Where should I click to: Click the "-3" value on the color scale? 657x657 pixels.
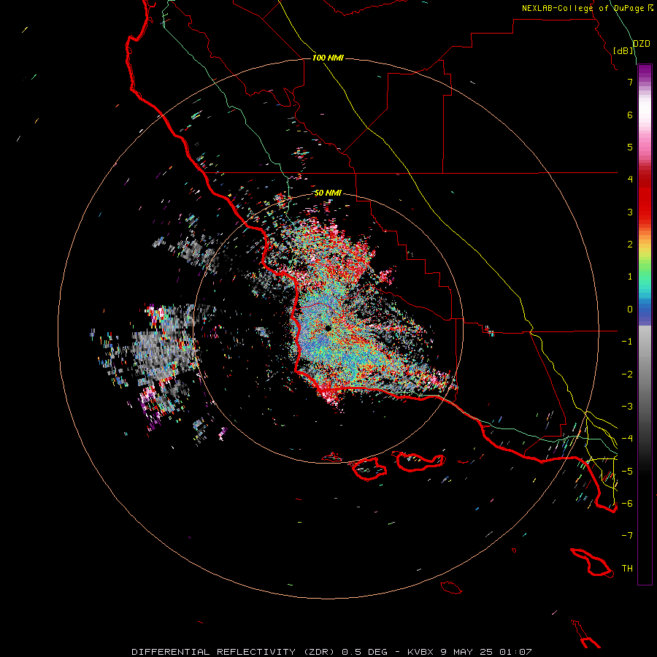[627, 407]
